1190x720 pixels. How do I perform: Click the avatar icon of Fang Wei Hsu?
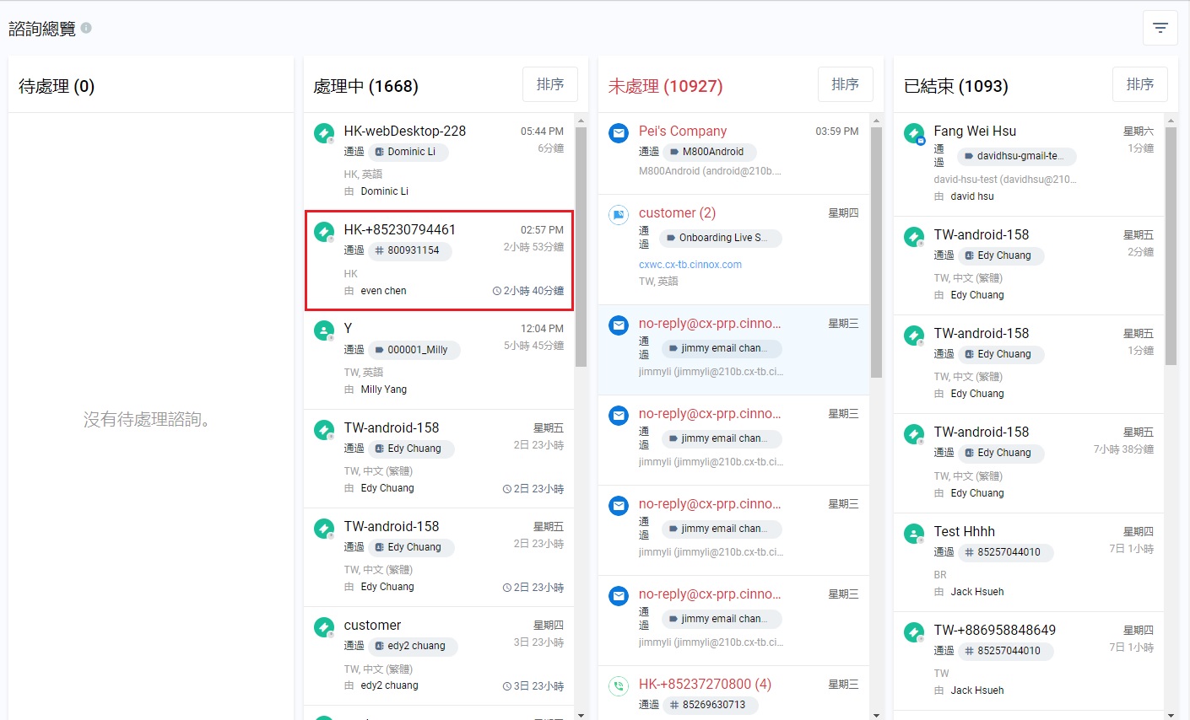coord(914,133)
